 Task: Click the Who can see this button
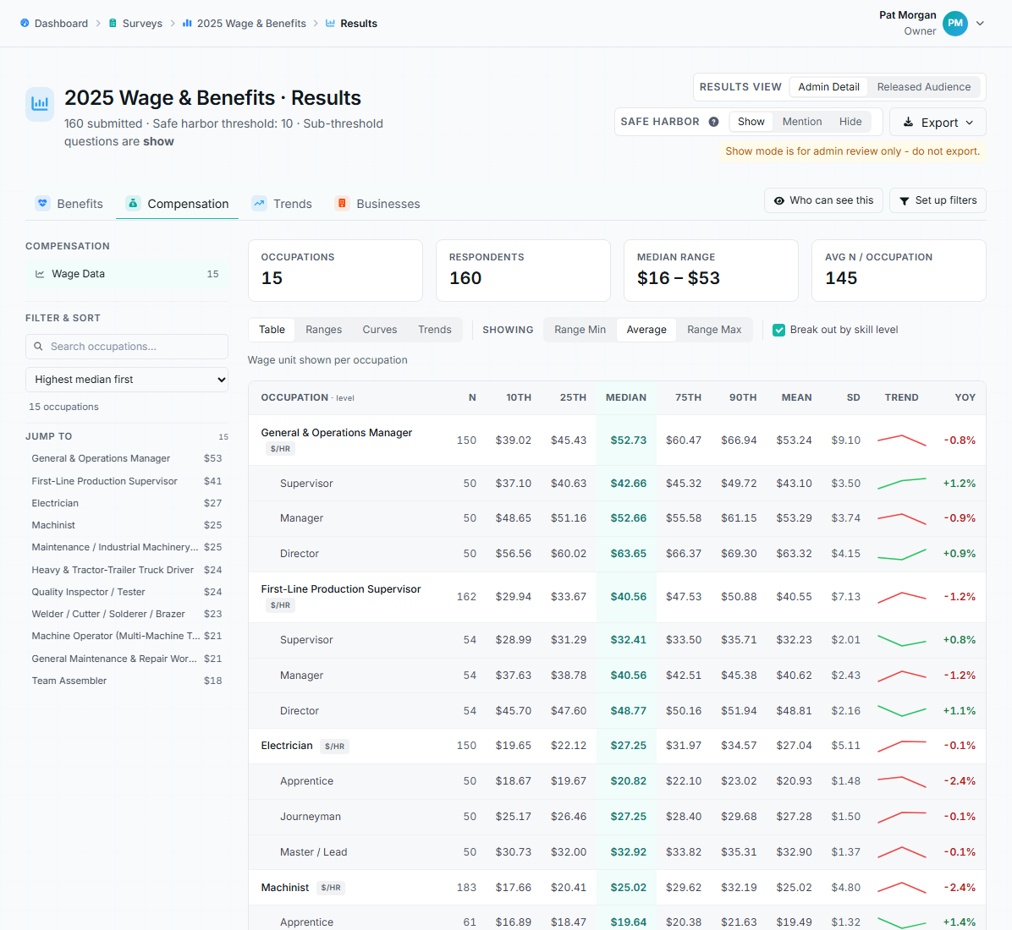(823, 200)
